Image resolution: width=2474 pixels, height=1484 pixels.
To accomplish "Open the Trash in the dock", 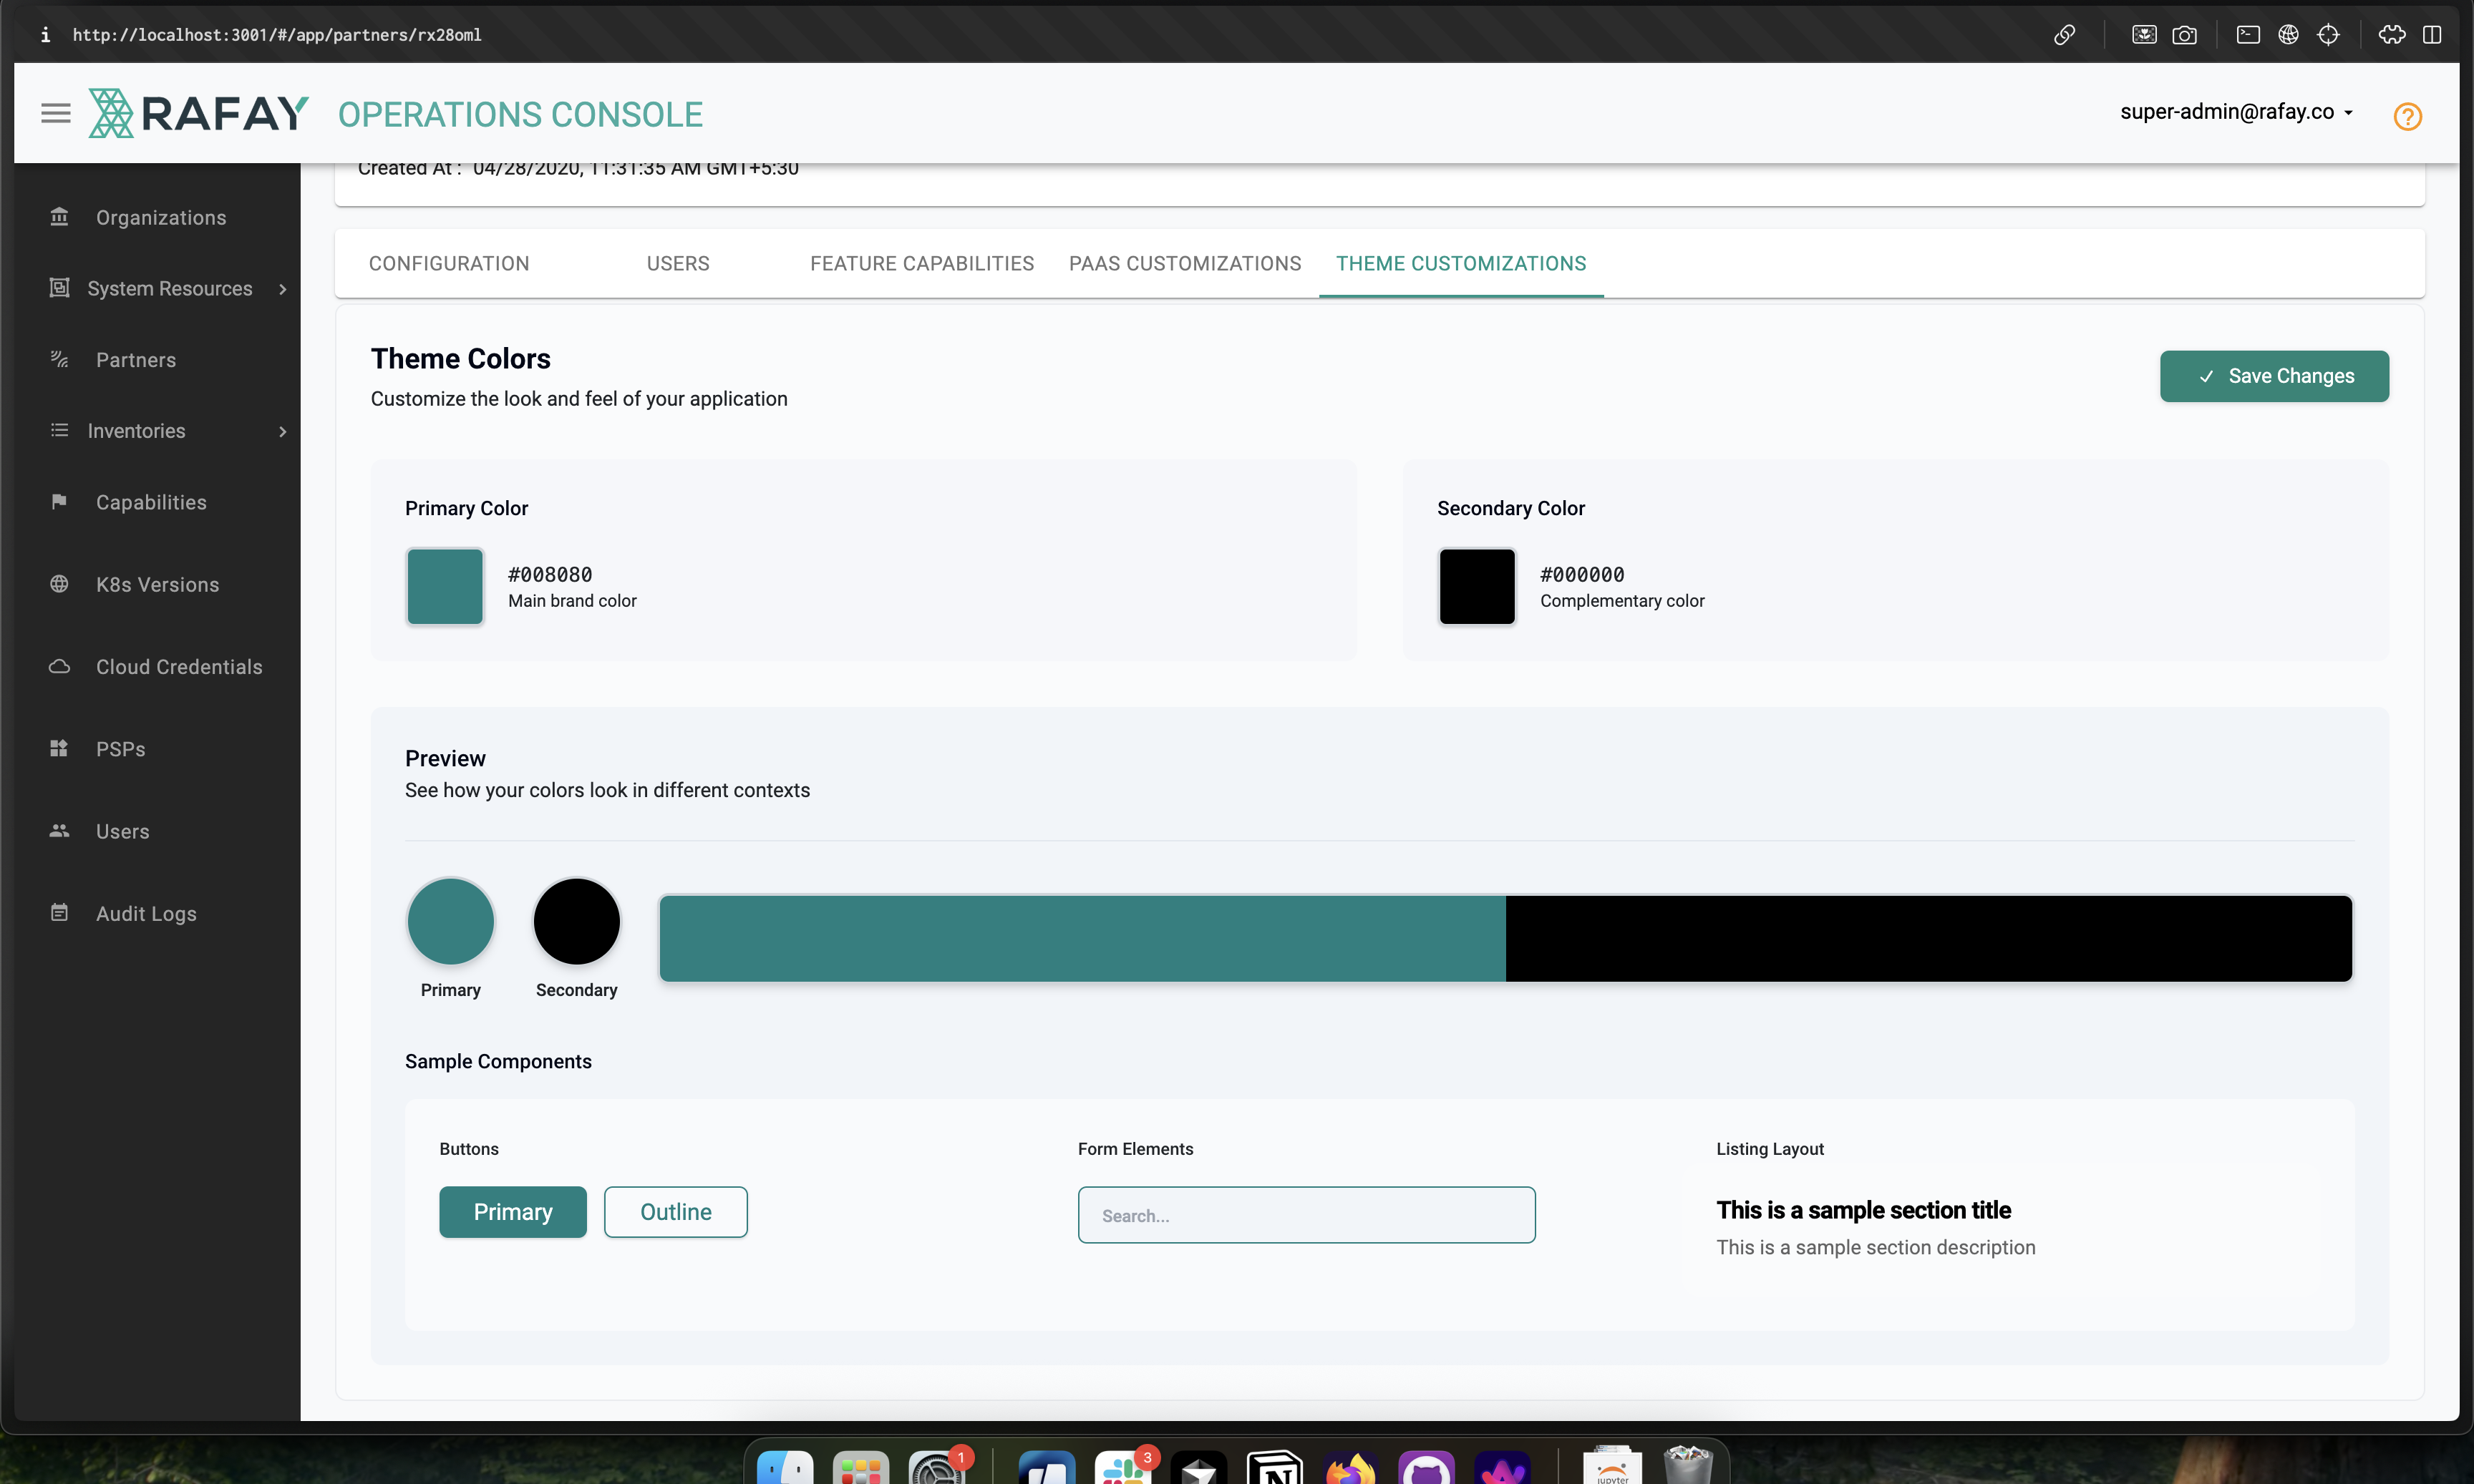I will 1689,1466.
